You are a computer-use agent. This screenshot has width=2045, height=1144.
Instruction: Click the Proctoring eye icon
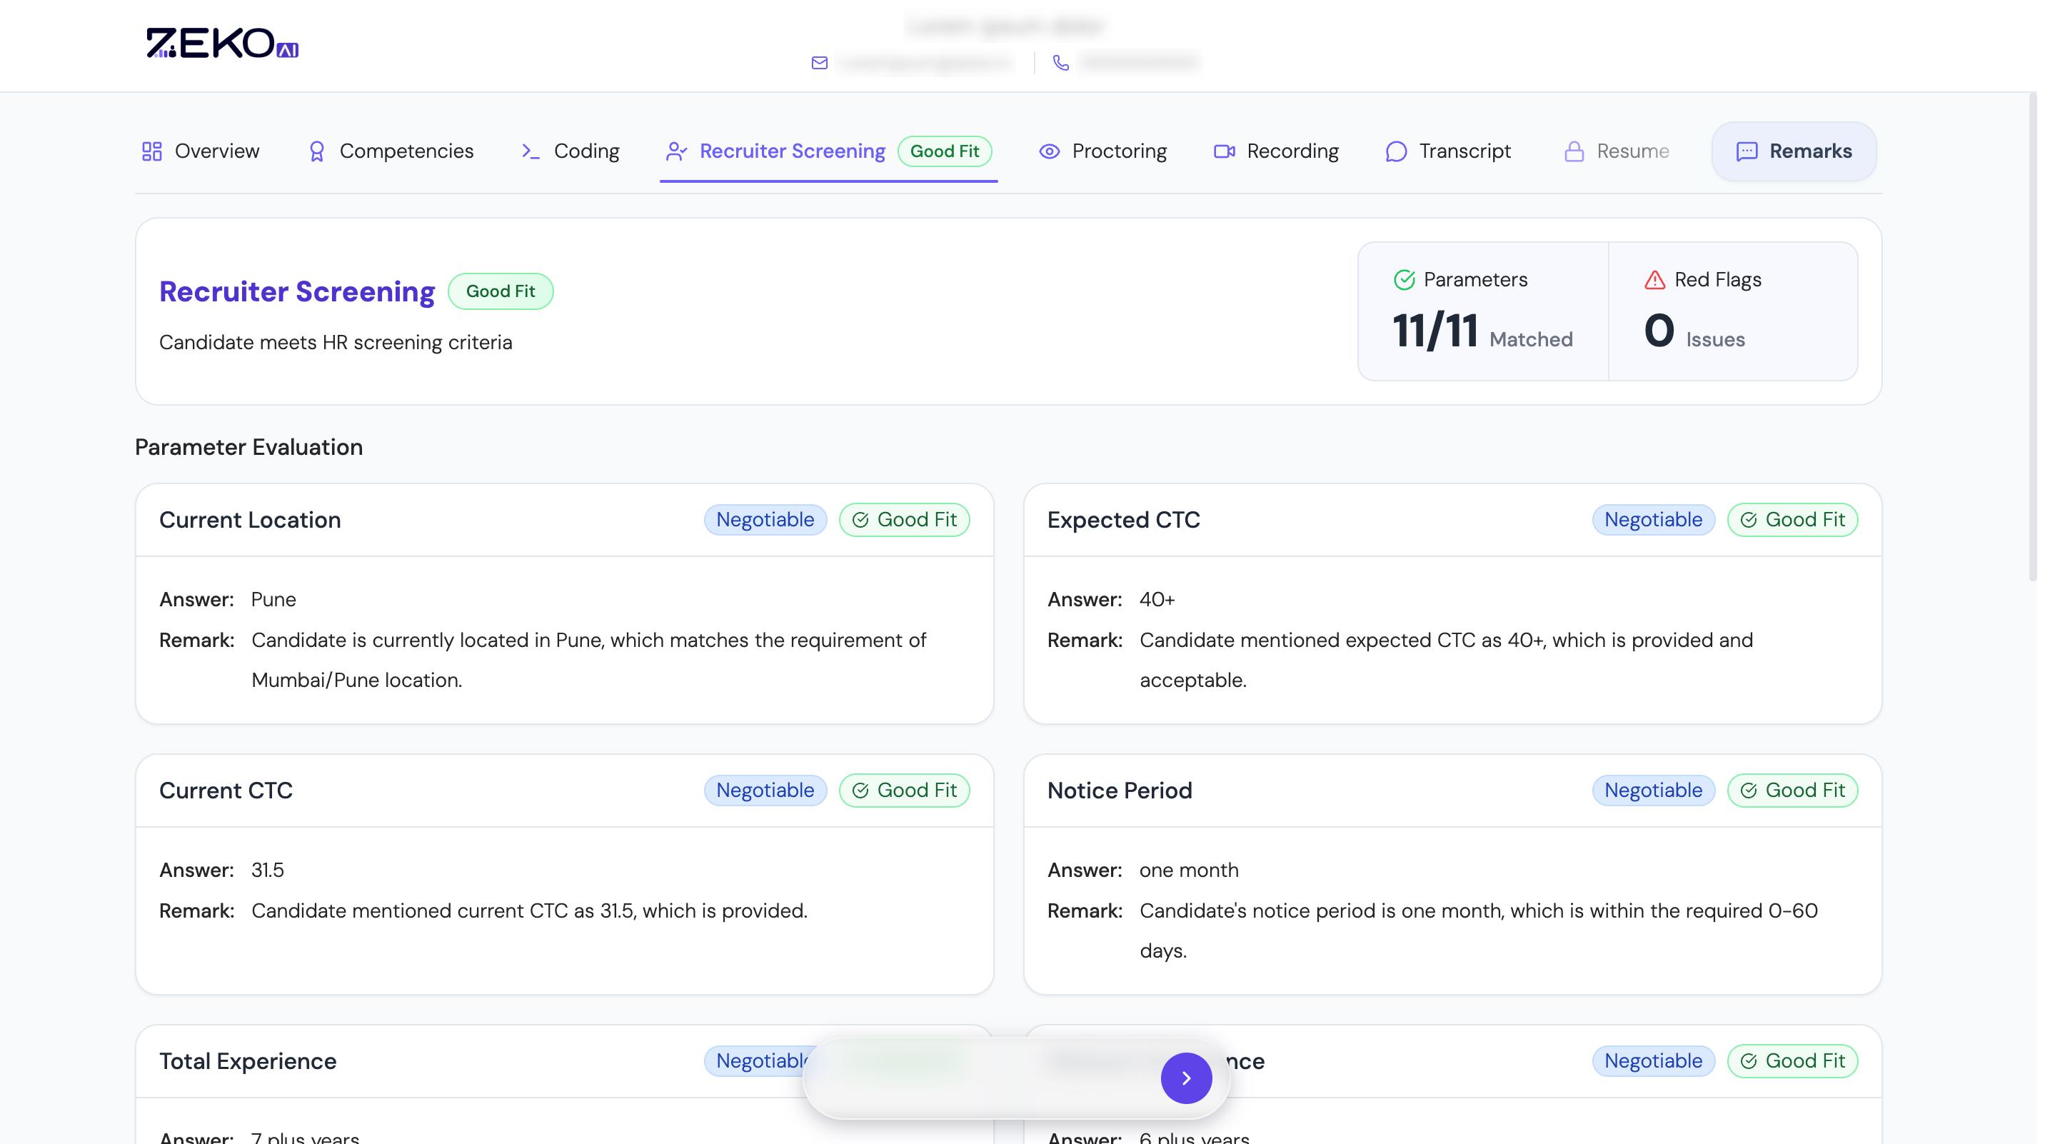pyautogui.click(x=1049, y=151)
